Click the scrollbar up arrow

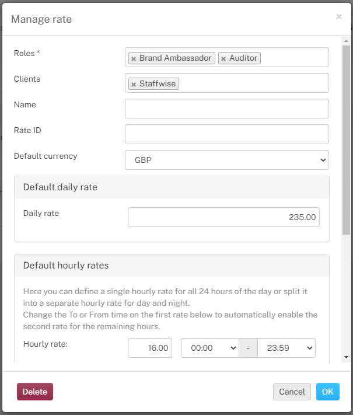point(346,41)
